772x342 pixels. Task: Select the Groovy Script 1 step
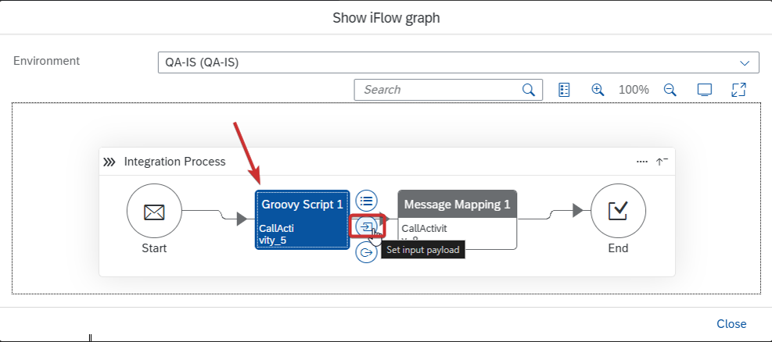(x=302, y=219)
